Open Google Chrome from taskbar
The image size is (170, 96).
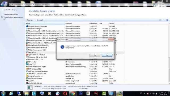[73, 94]
